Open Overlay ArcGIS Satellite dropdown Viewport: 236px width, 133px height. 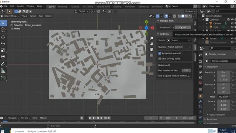(174, 47)
